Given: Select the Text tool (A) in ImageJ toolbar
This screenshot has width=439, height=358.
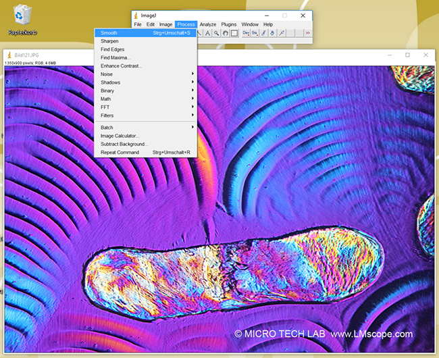Looking at the screenshot, I should [207, 32].
